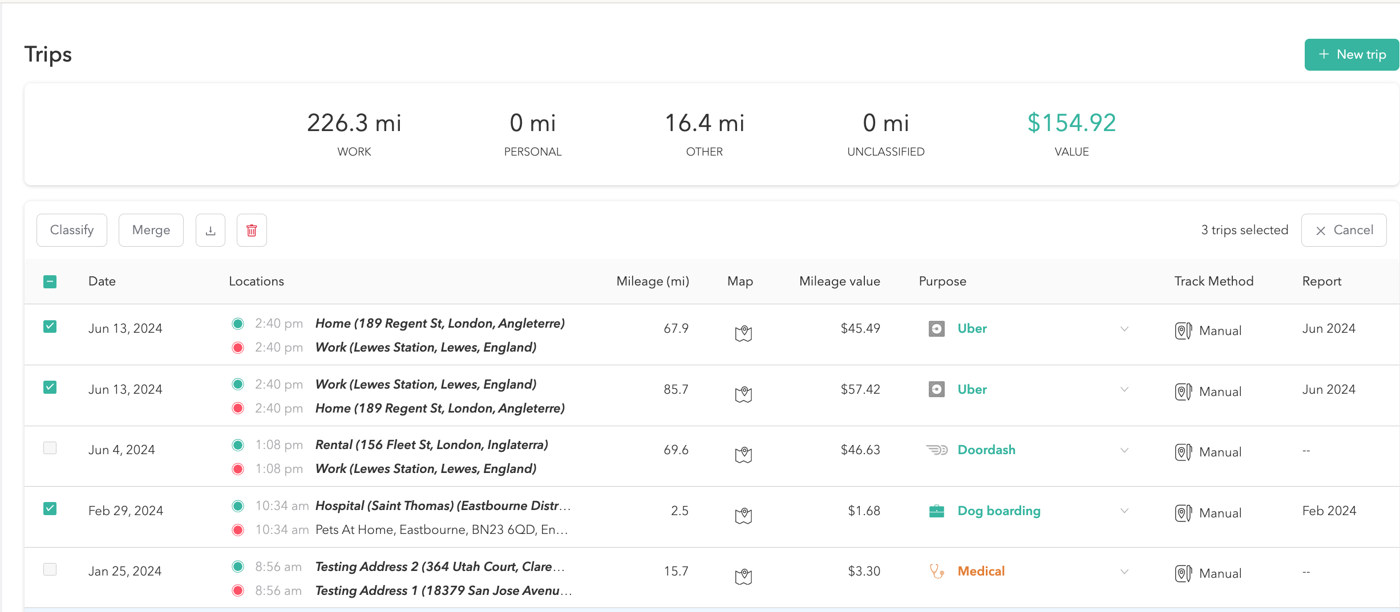Select the Jan 25, 2024 trip checkbox
Screen dimensions: 1400x612
click(50, 569)
